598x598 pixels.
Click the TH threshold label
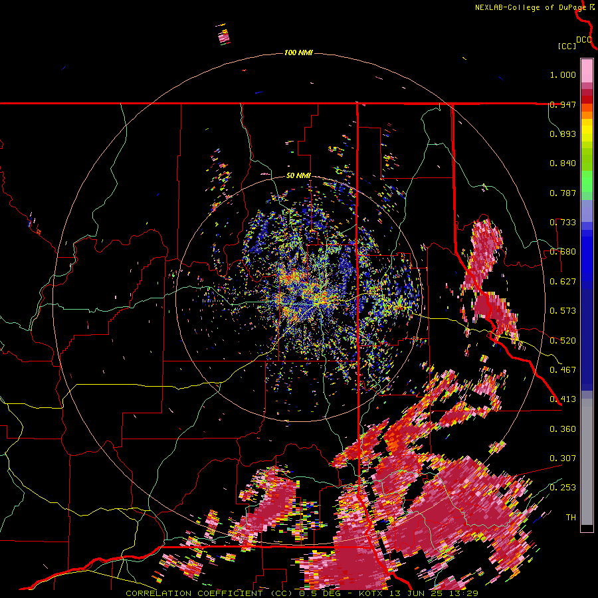click(571, 518)
